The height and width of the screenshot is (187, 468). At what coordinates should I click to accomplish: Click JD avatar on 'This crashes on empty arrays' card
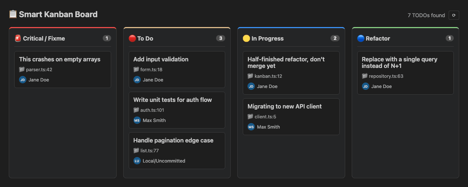23,80
